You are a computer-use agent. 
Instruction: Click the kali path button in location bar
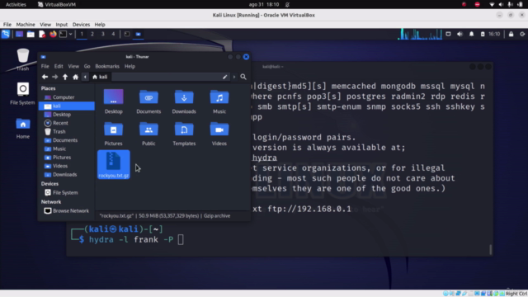point(100,77)
